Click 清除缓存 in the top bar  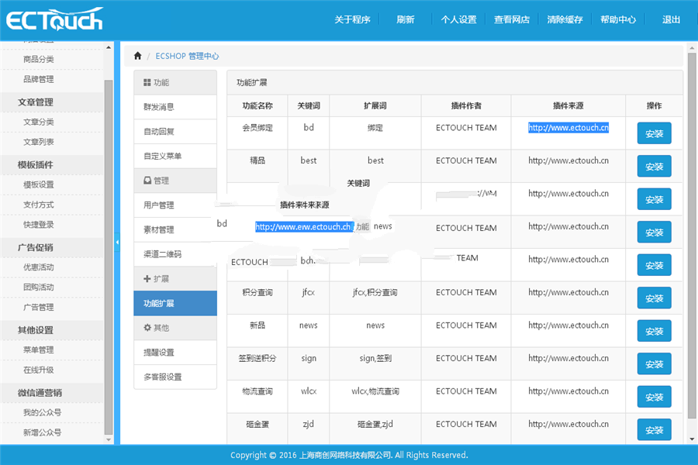click(x=565, y=19)
